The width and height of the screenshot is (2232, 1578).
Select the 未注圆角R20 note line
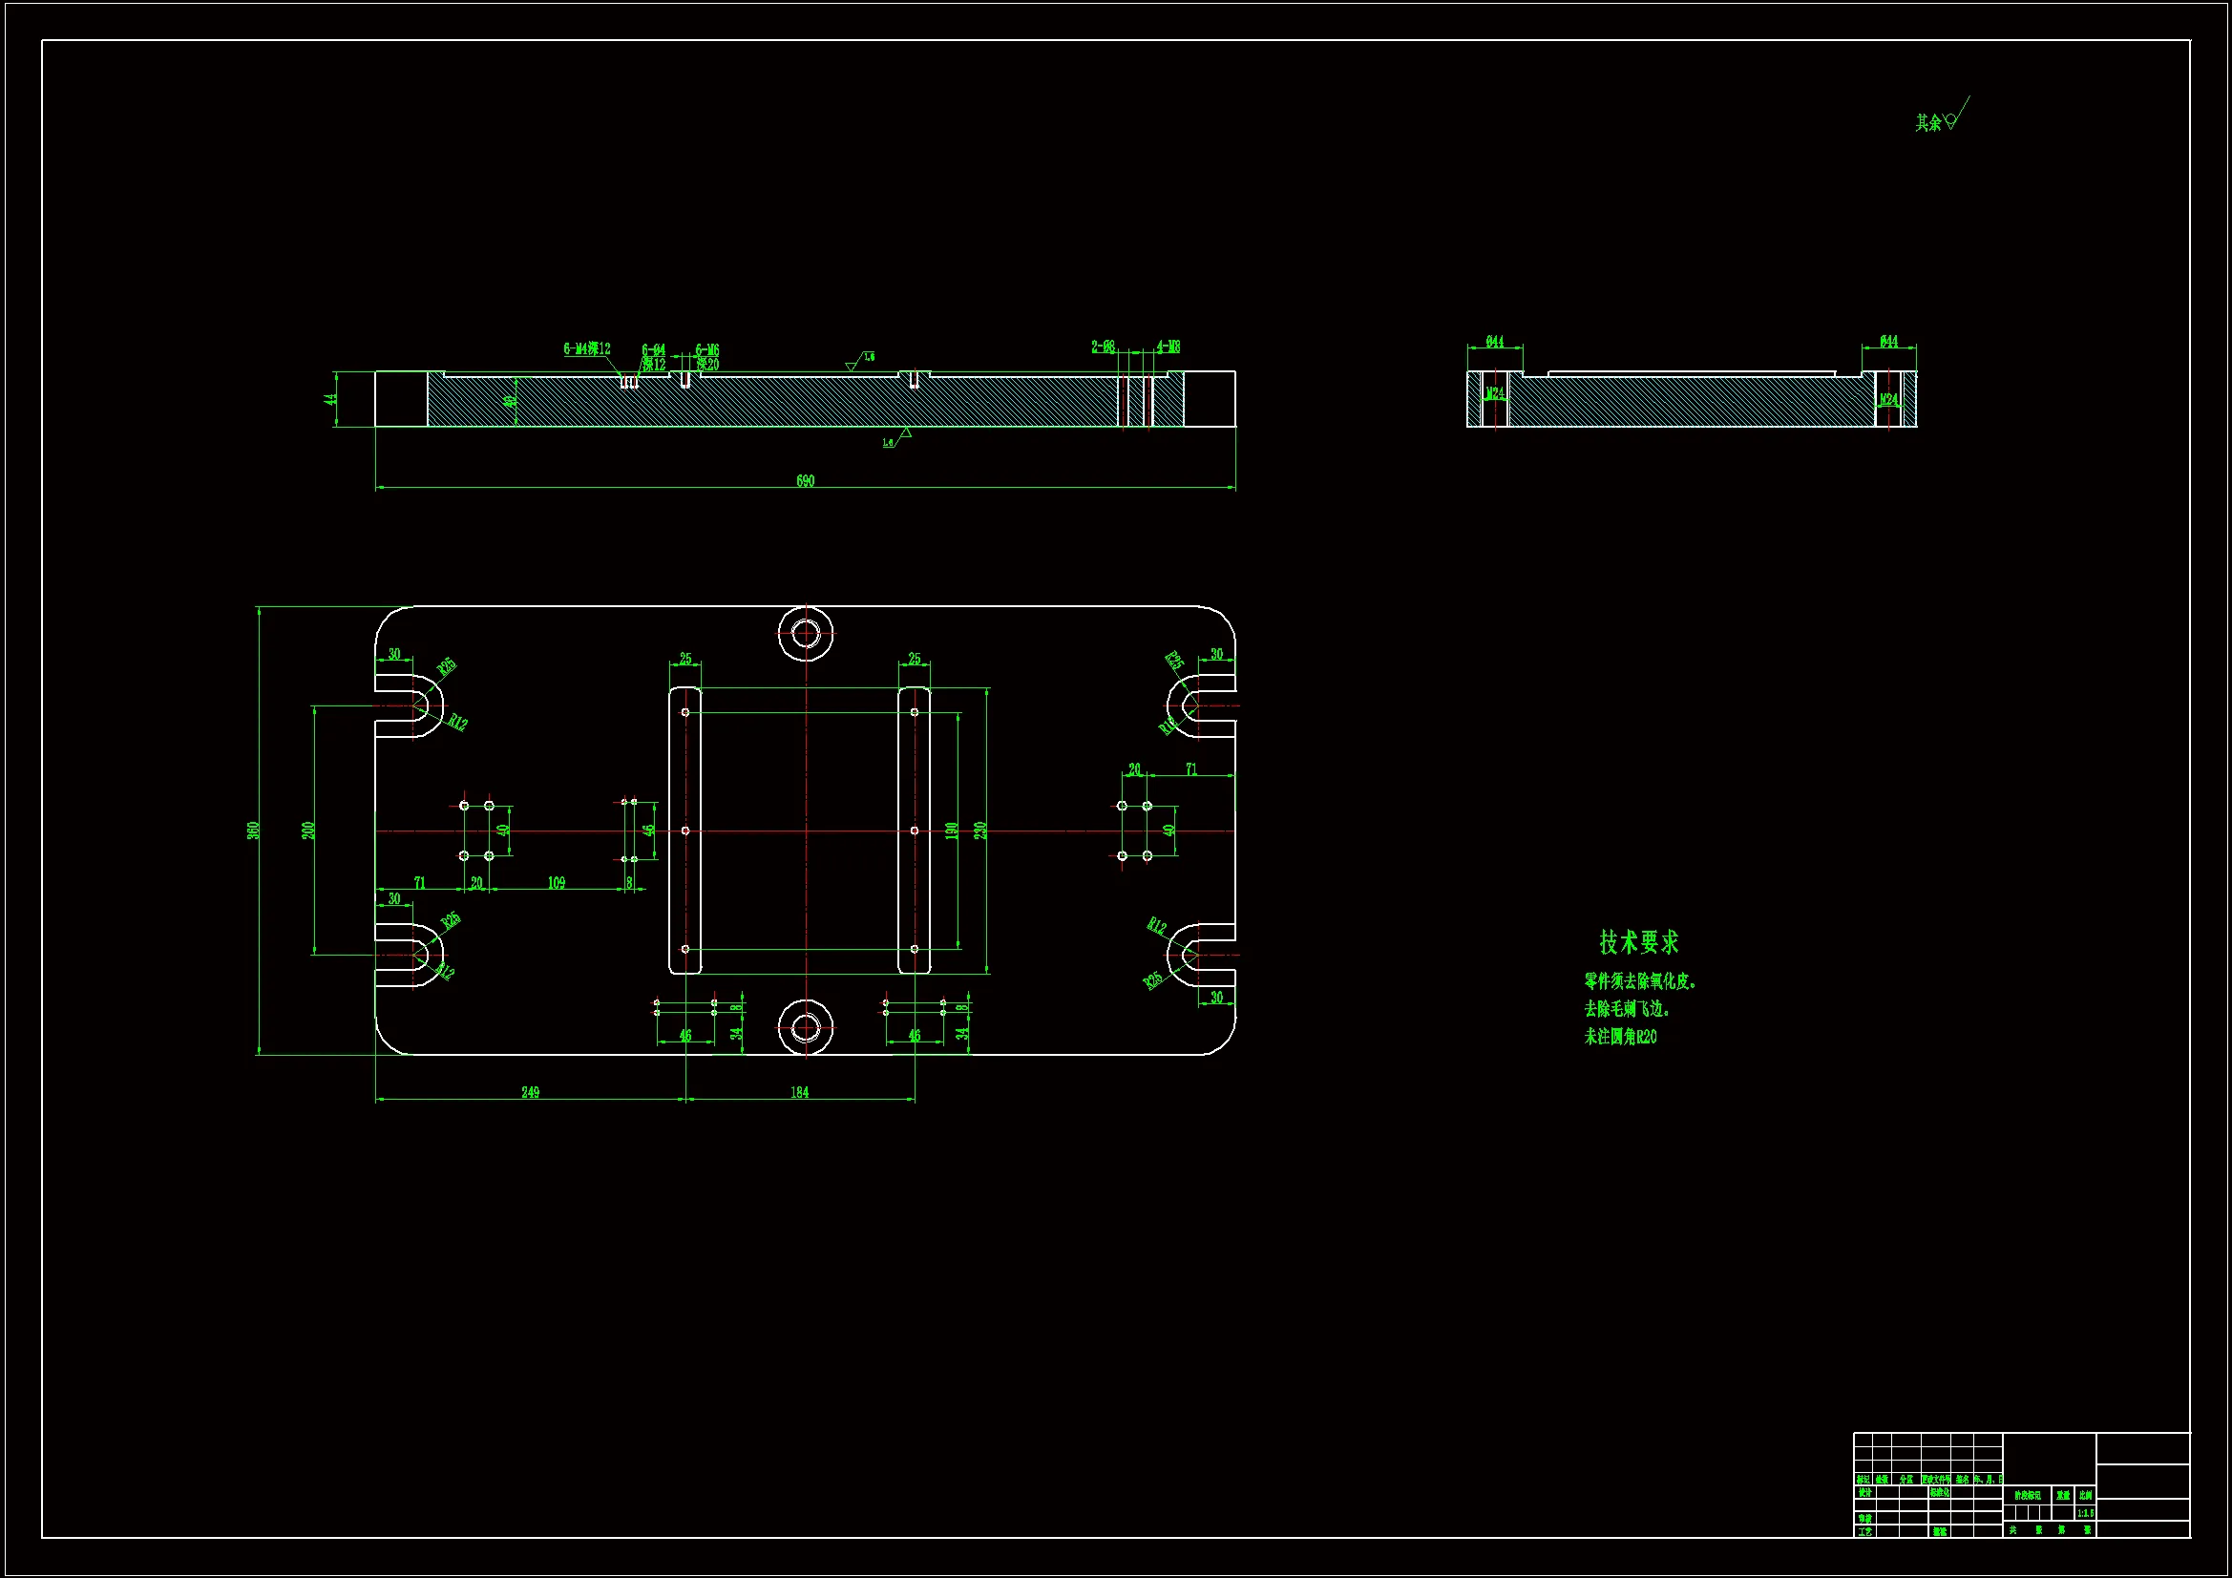click(1620, 1038)
